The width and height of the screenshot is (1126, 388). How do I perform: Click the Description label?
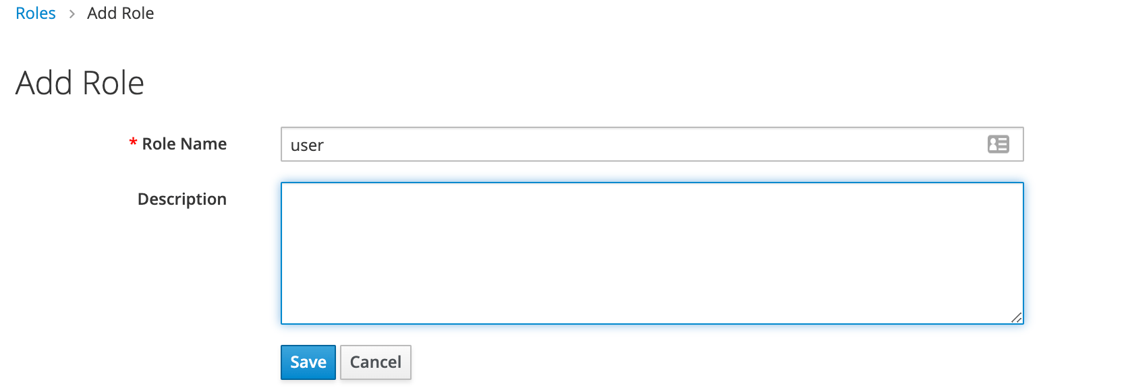pyautogui.click(x=182, y=199)
